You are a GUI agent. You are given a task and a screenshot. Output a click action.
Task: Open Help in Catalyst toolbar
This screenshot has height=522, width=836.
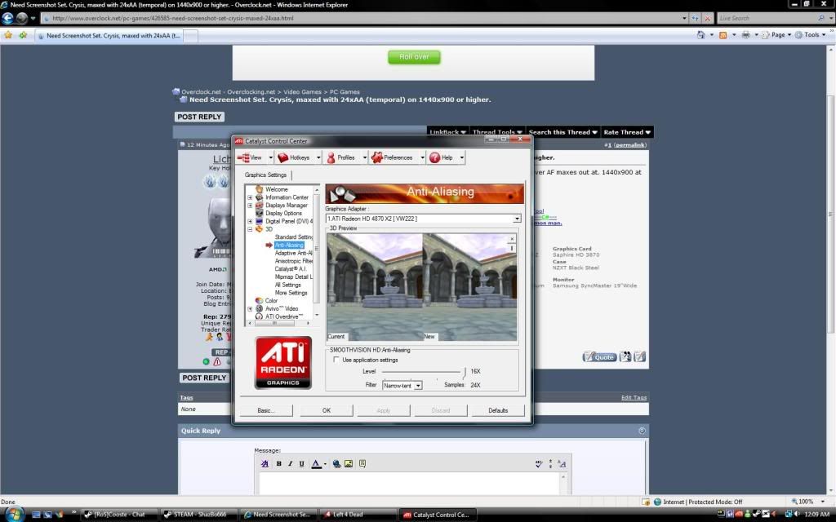click(442, 157)
